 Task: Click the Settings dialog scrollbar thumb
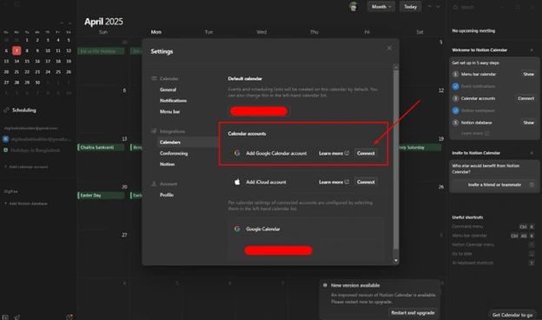coord(396,159)
